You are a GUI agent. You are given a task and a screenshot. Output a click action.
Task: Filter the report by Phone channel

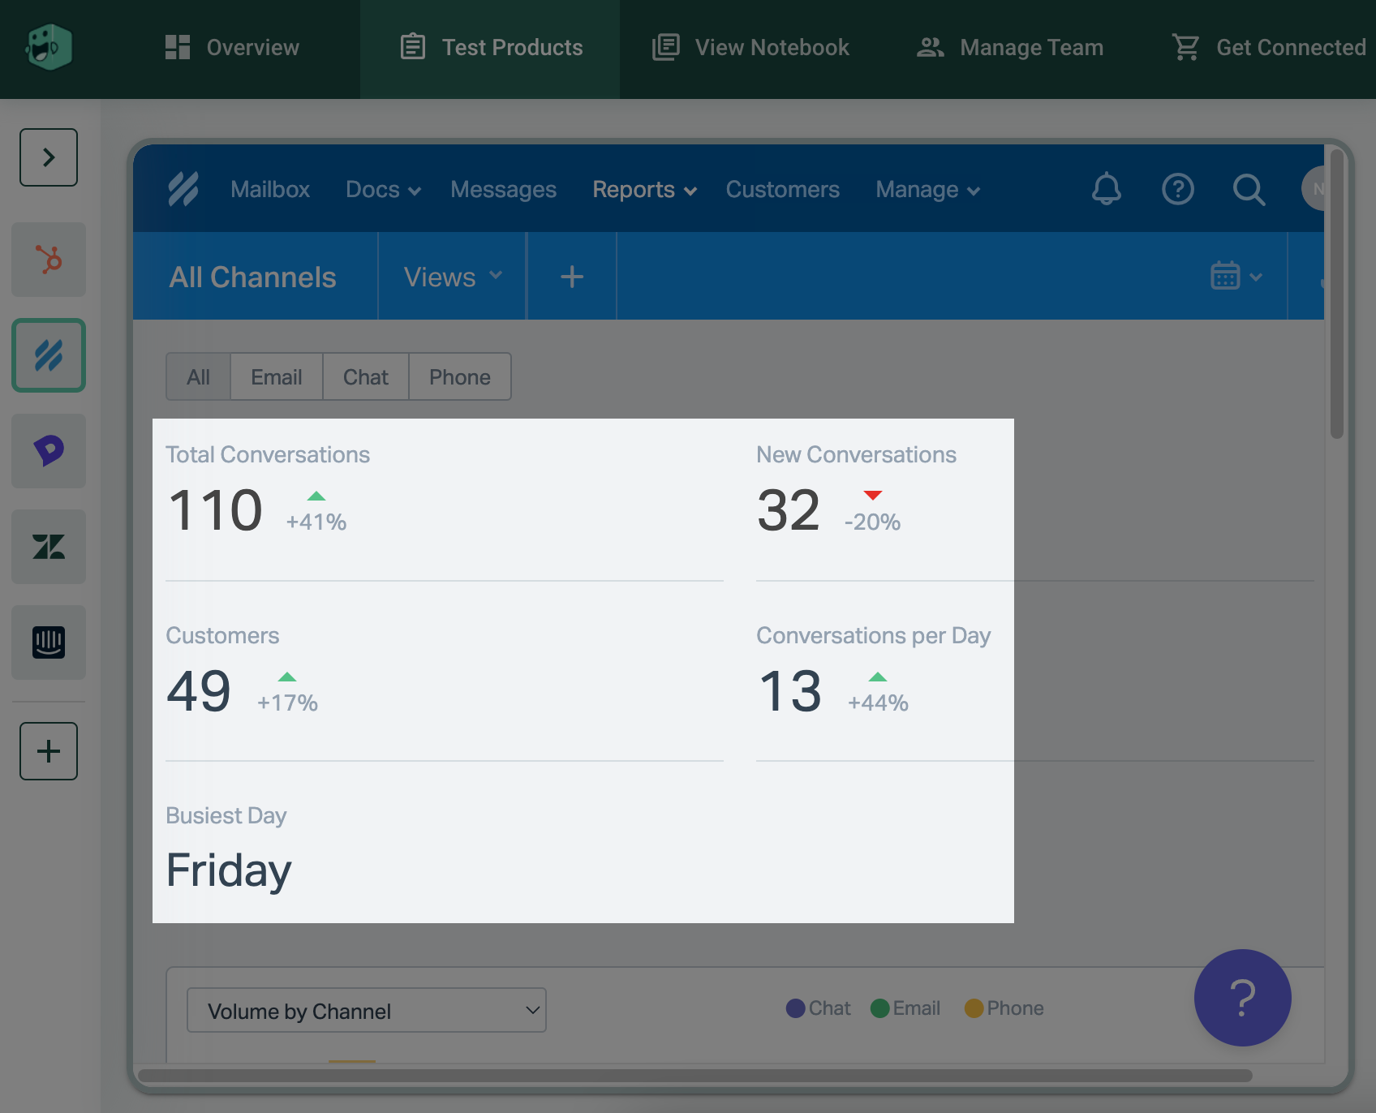pyautogui.click(x=459, y=377)
